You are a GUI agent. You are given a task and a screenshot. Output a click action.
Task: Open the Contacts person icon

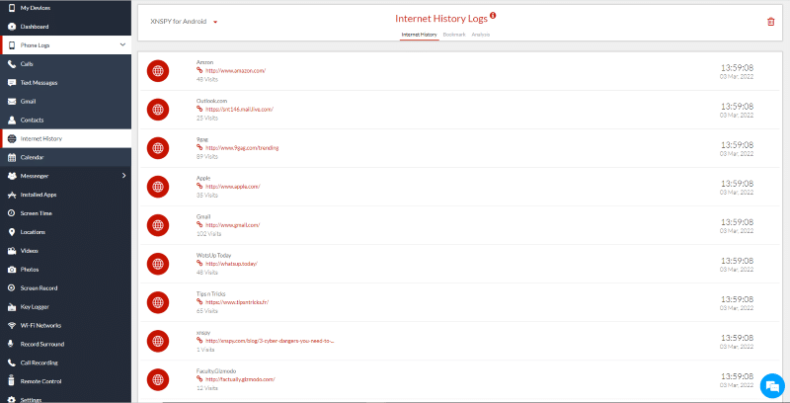point(12,120)
